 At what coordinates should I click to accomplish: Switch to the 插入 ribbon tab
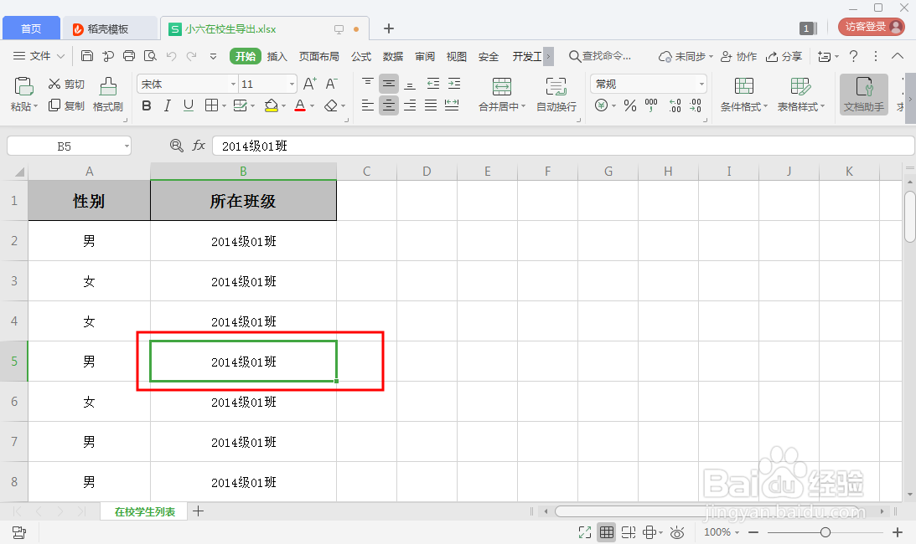(277, 56)
